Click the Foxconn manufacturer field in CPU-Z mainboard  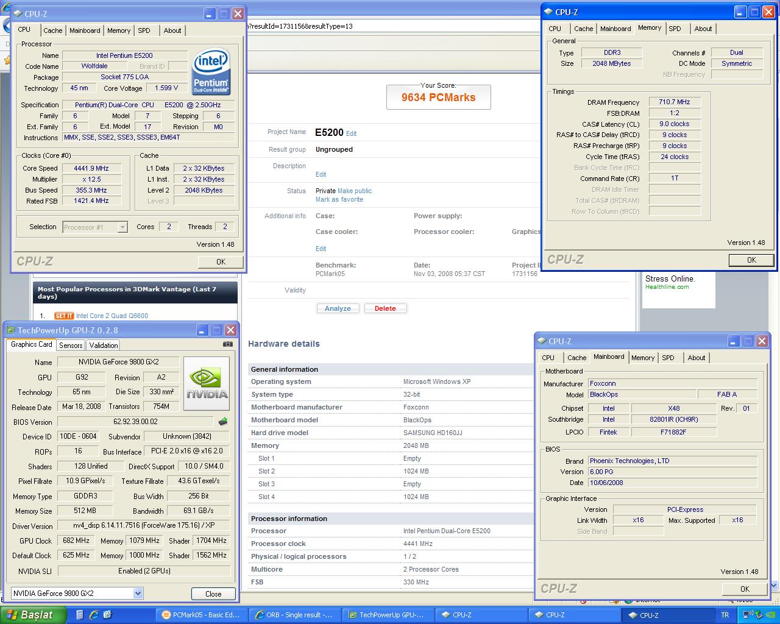pos(673,383)
